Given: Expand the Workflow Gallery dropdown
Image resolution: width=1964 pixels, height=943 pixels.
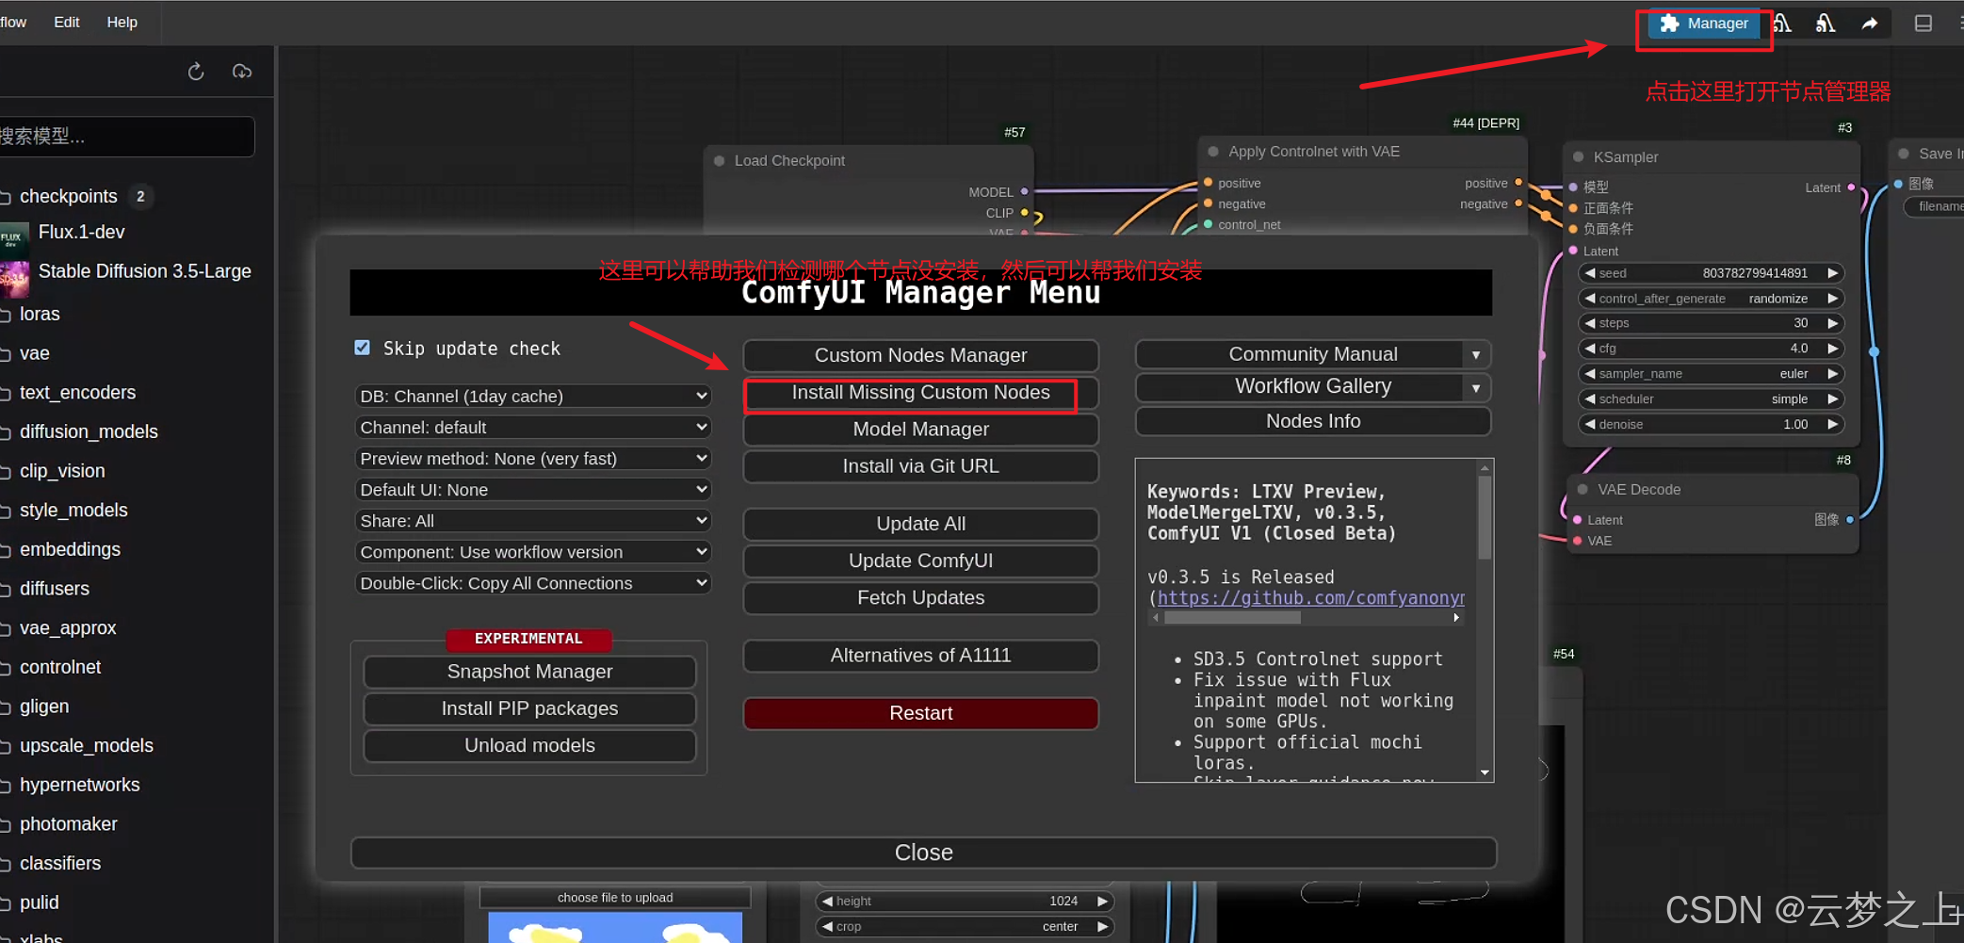Looking at the screenshot, I should [1476, 388].
